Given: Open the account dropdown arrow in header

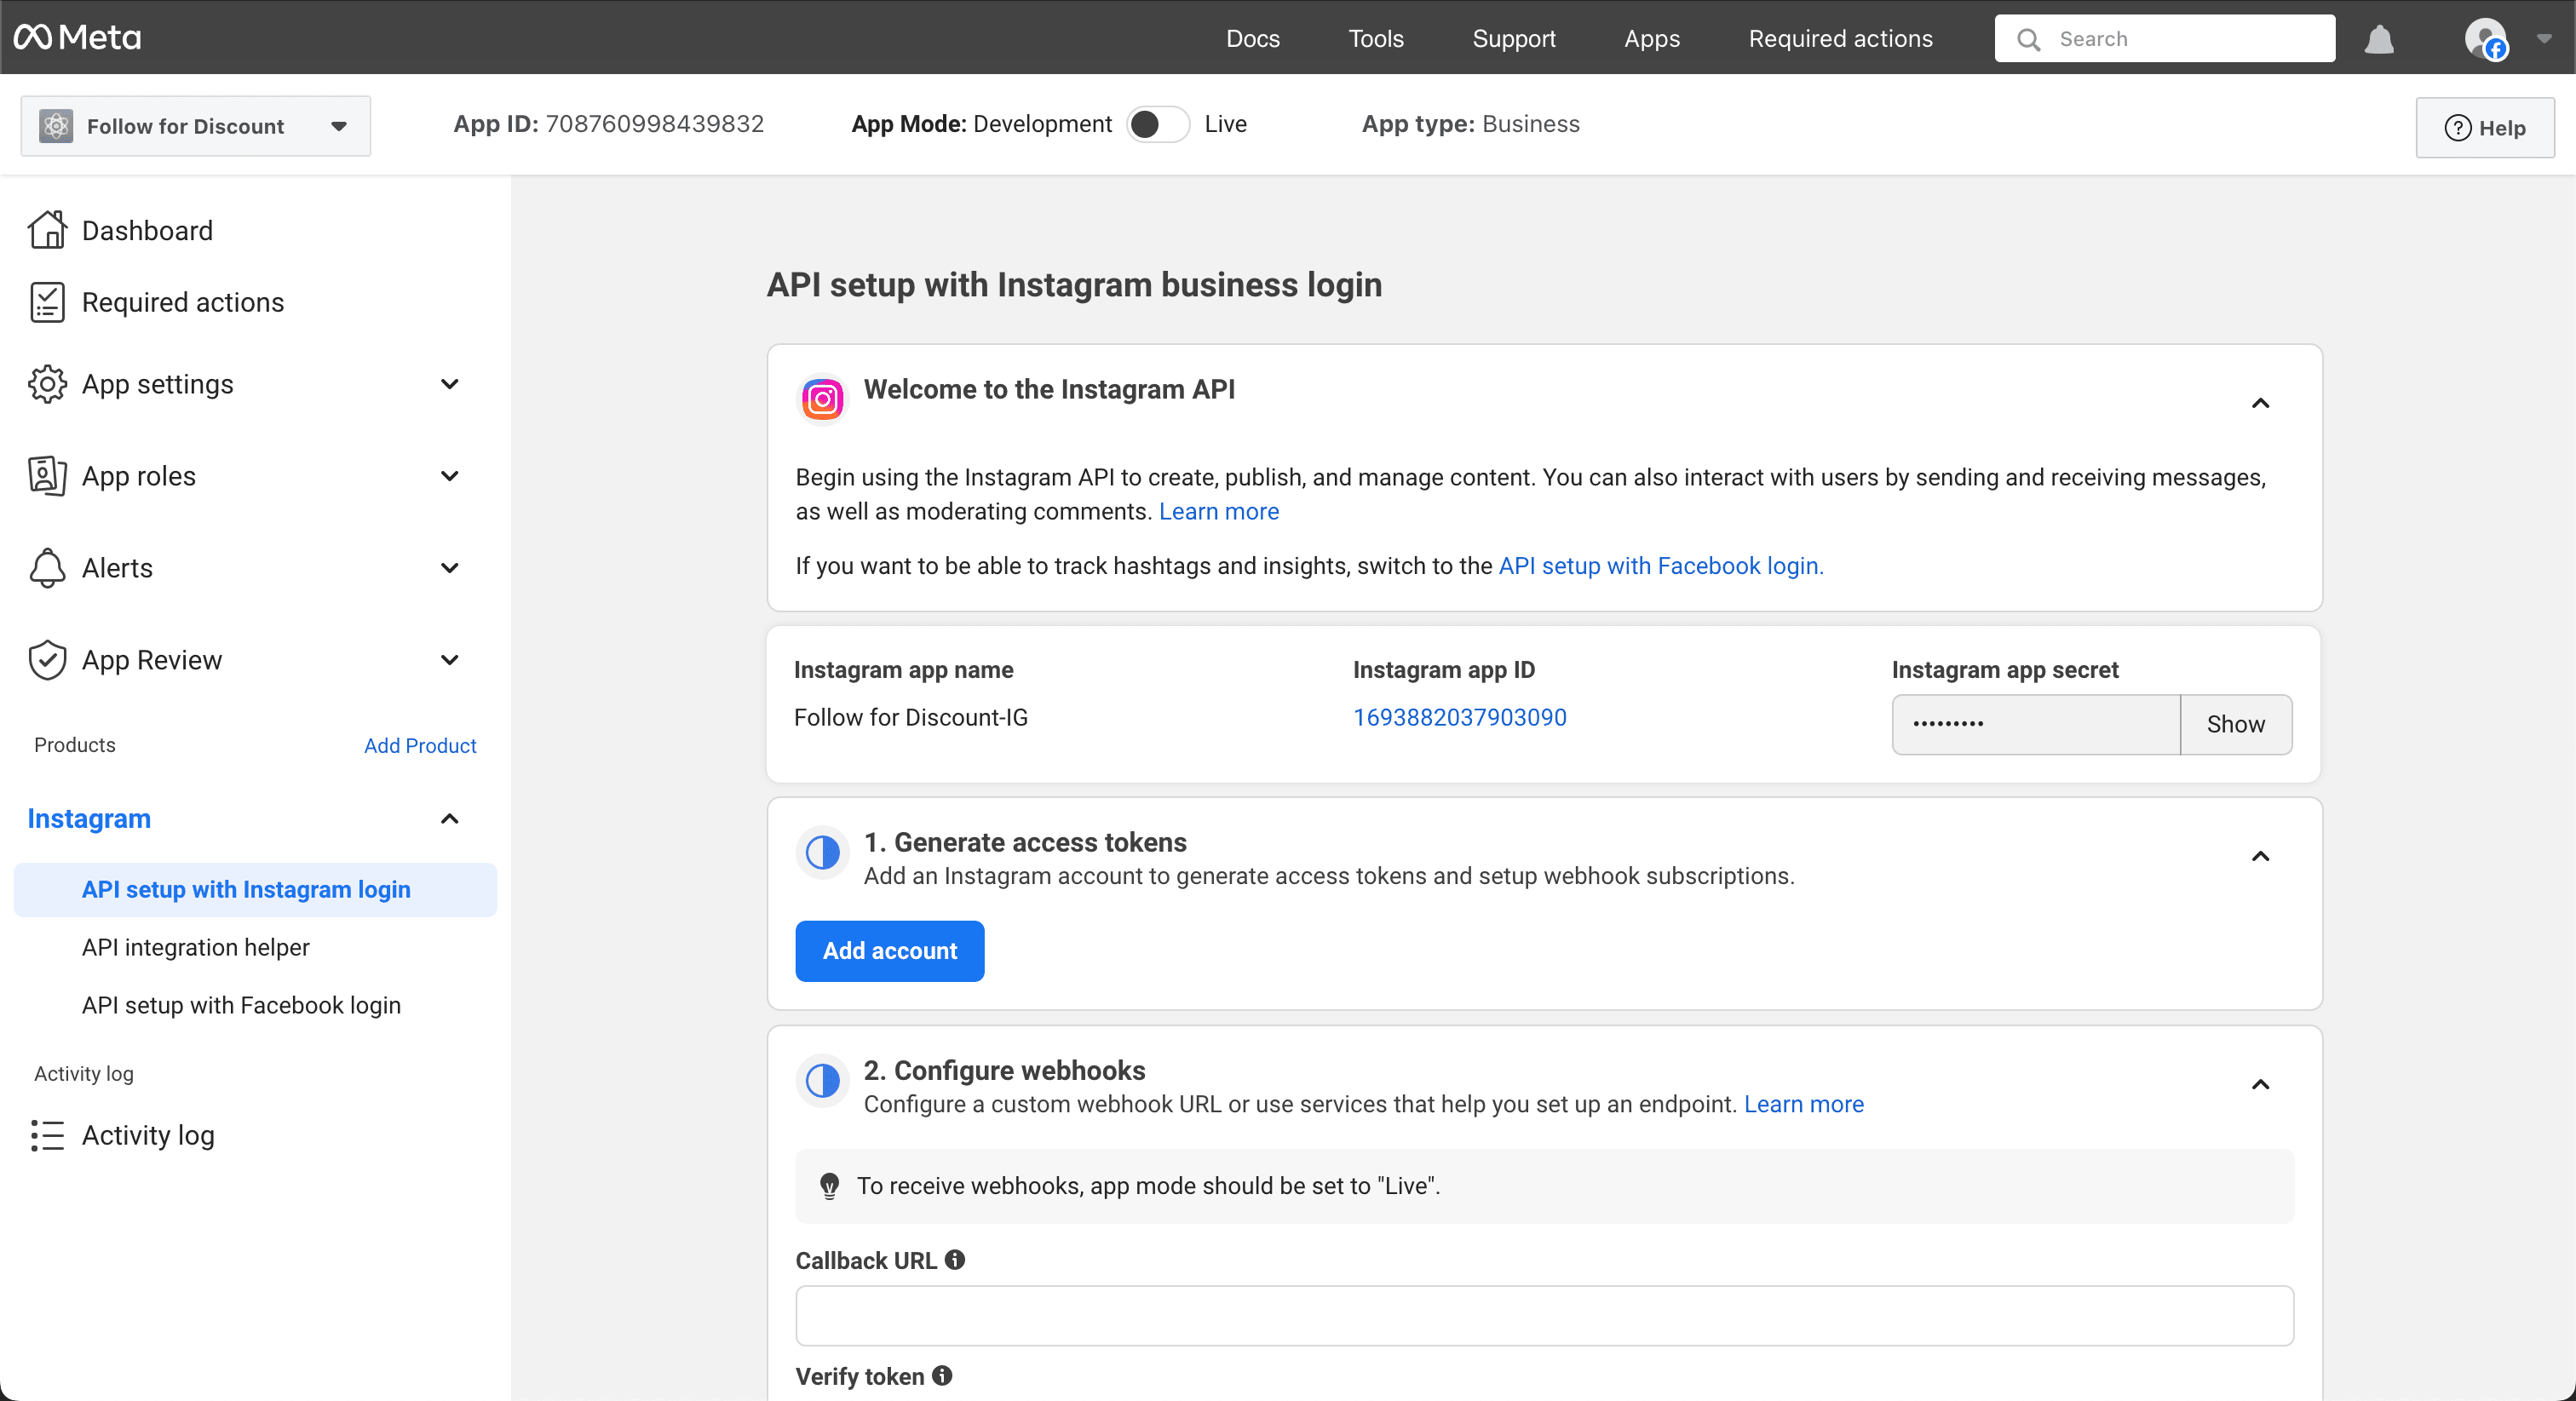Looking at the screenshot, I should (2544, 39).
